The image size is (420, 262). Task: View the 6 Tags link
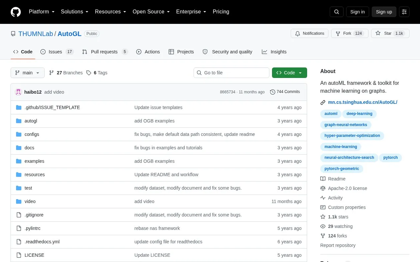(x=97, y=73)
